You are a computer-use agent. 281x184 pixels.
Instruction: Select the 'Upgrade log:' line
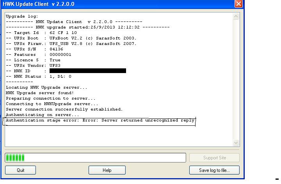[x=22, y=16]
